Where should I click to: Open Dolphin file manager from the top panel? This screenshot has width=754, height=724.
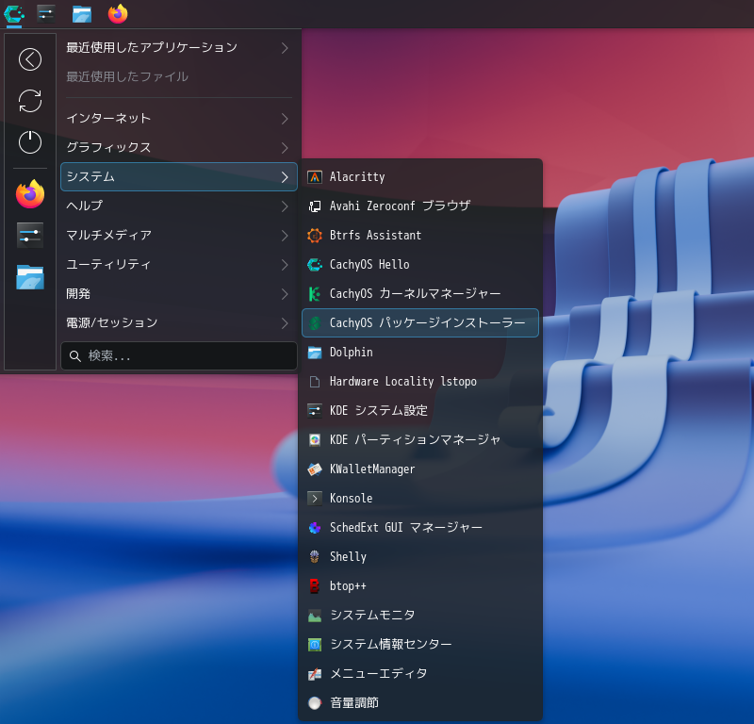82,14
